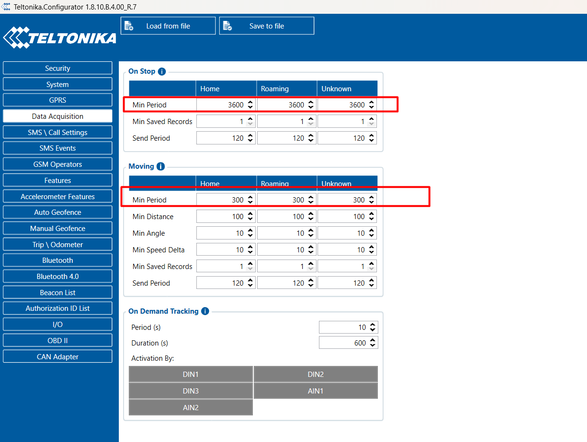Toggle the AIN2 activation button
Image resolution: width=587 pixels, height=442 pixels.
191,407
